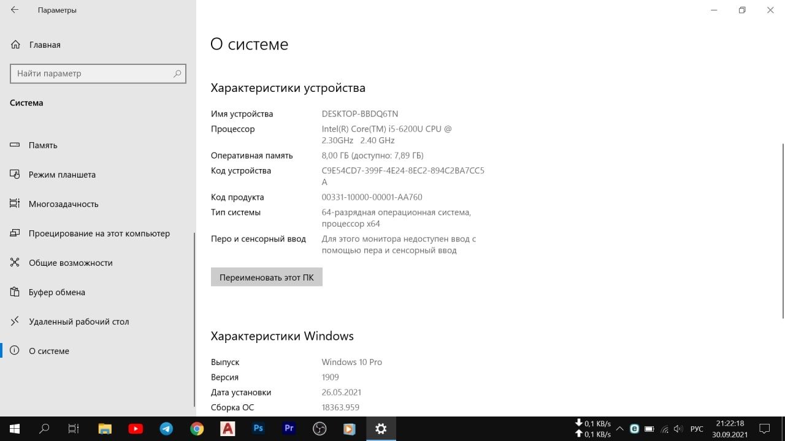Click the magnifier icon in the search box
The height and width of the screenshot is (441, 785).
click(x=177, y=73)
